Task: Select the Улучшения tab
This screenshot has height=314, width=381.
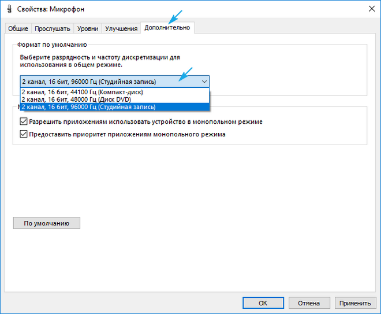Action: pos(121,28)
